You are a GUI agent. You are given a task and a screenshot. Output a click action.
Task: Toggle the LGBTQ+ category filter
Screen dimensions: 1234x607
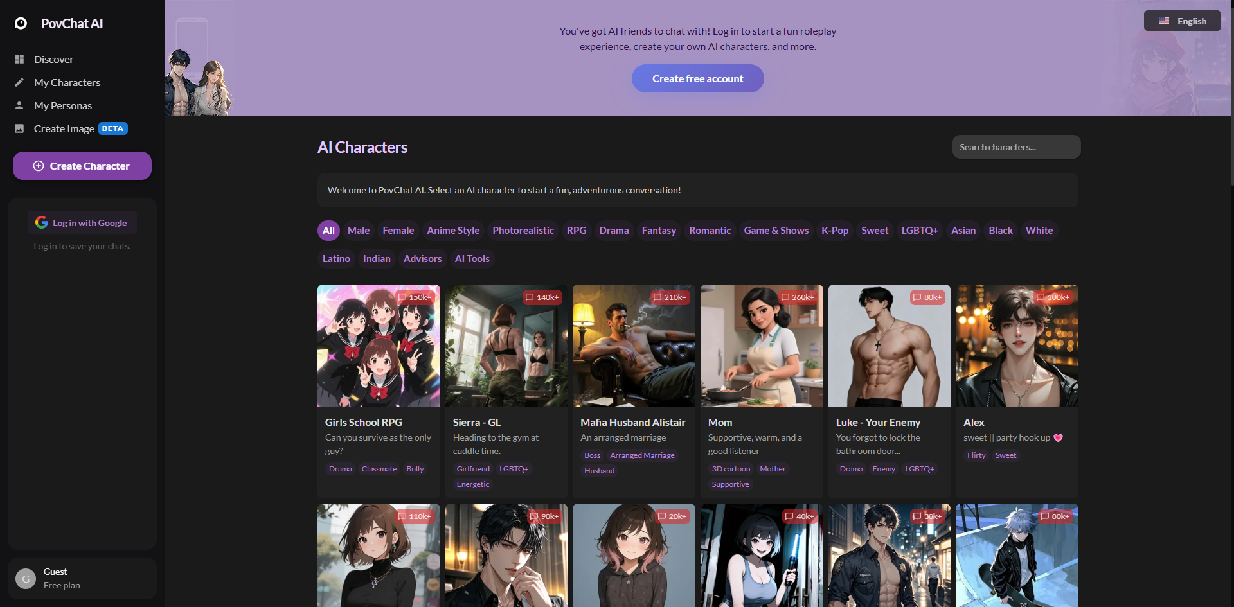(919, 231)
